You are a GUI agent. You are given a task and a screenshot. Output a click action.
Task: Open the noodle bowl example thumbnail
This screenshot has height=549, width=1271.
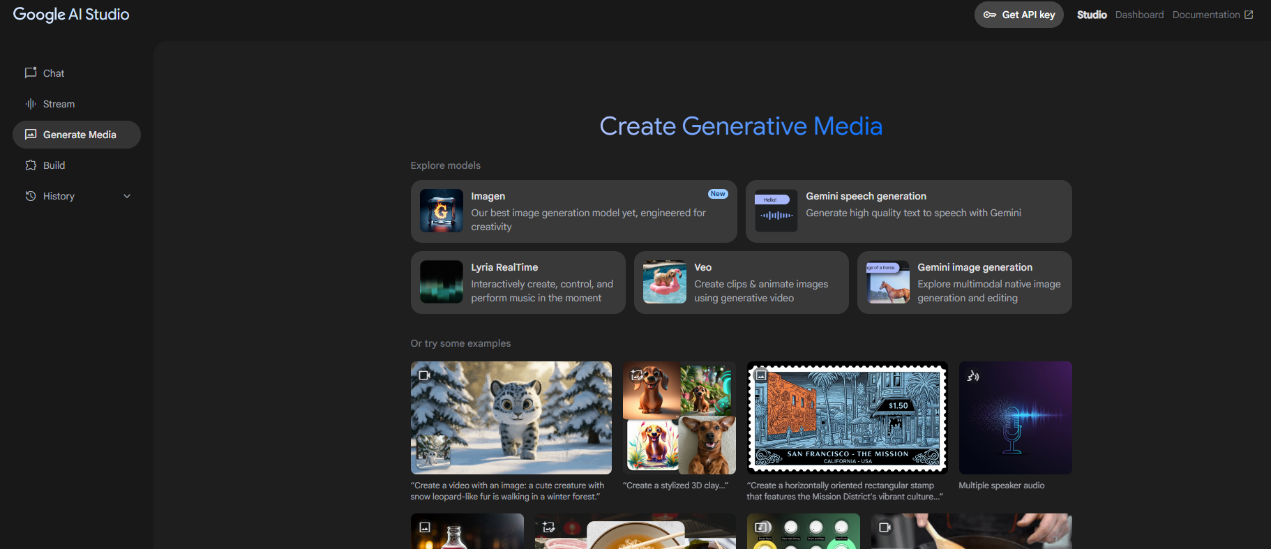coord(635,532)
